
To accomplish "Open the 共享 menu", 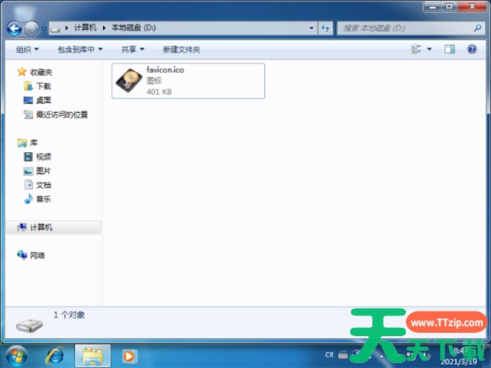I will point(133,49).
